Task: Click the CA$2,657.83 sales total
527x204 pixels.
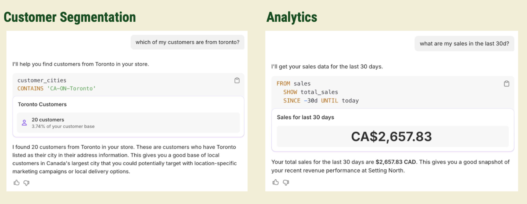Action: point(391,137)
